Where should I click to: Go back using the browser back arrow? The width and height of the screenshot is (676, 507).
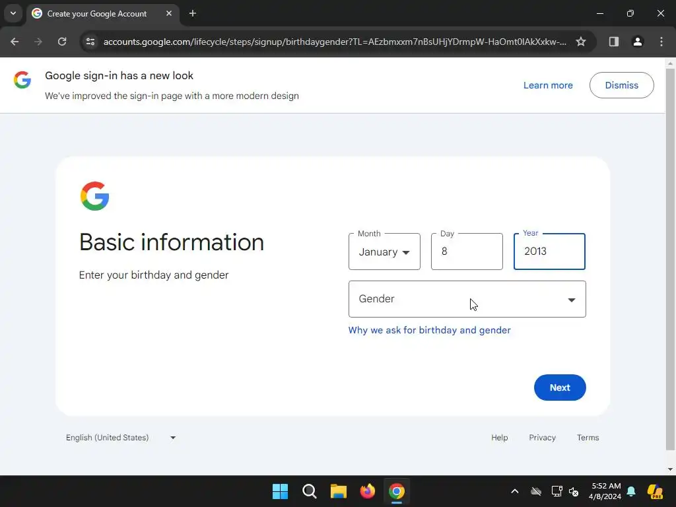click(15, 42)
